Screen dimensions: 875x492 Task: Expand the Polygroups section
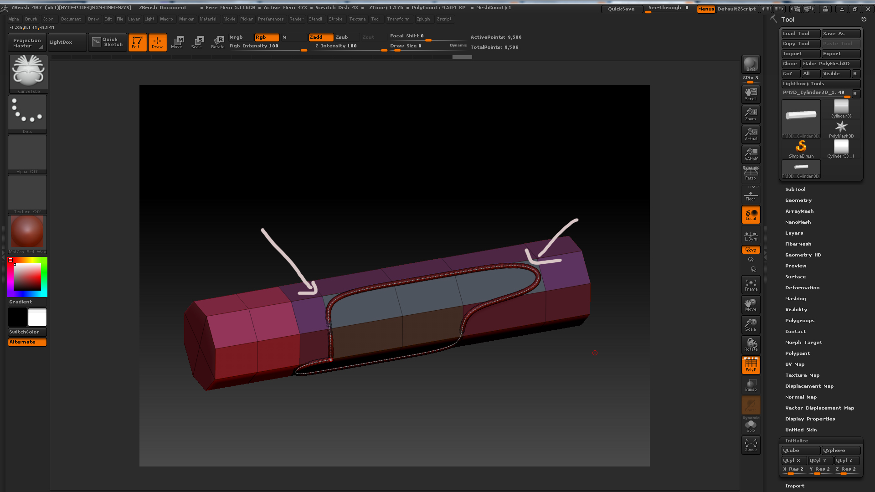(x=799, y=320)
